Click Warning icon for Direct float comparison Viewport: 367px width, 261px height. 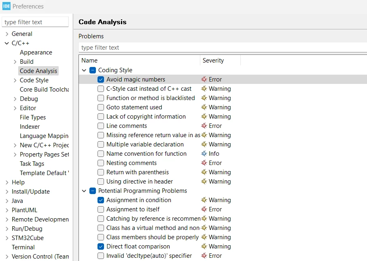pos(204,246)
